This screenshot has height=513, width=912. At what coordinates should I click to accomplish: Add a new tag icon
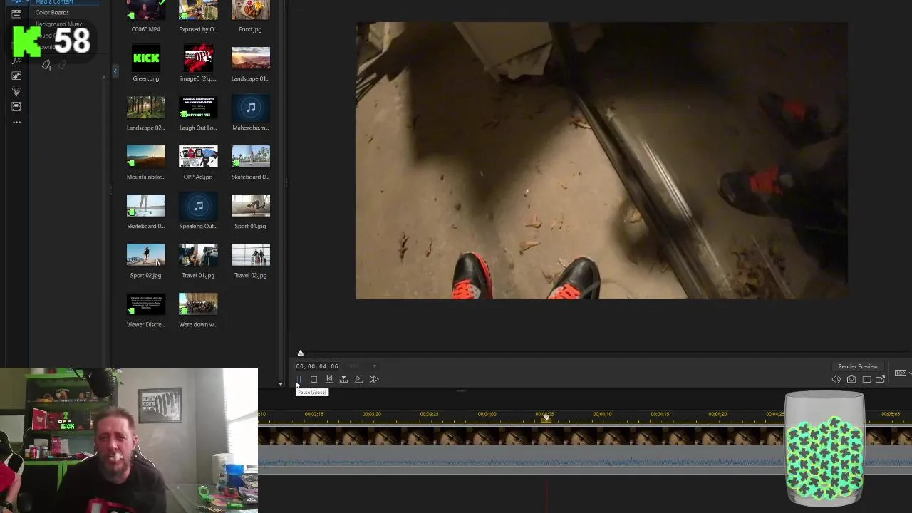coord(47,66)
